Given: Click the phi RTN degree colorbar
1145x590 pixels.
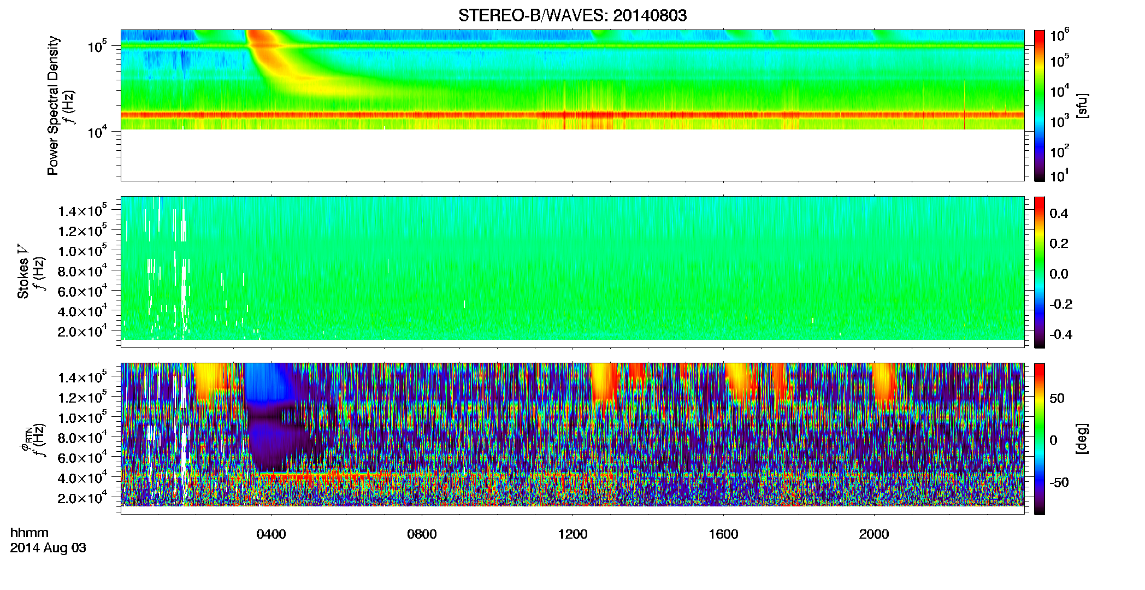Looking at the screenshot, I should pos(1039,439).
